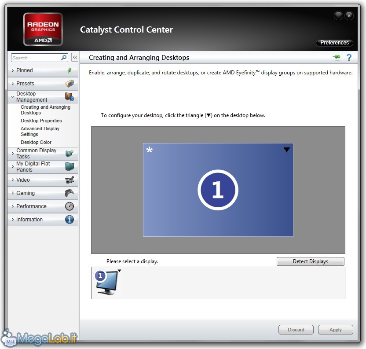Click the Apply button
This screenshot has width=366, height=349.
[x=335, y=329]
